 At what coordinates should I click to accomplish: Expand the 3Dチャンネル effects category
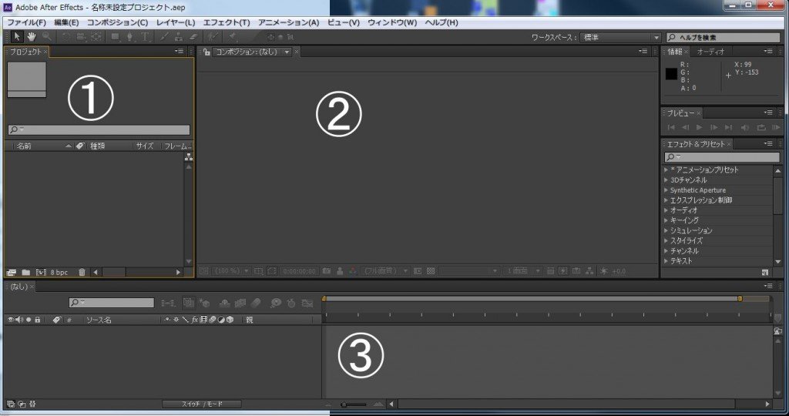(x=666, y=180)
